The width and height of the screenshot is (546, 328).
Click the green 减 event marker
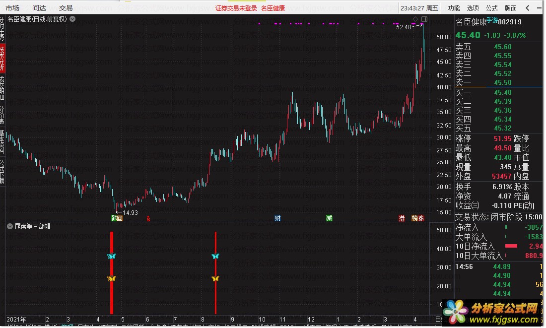coord(329,218)
